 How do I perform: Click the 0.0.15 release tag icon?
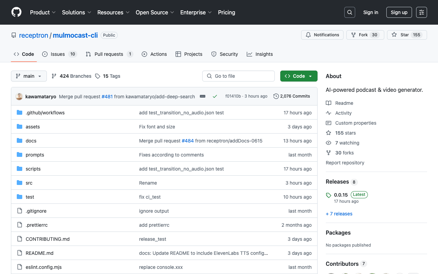[328, 195]
